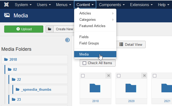
Task: Open the System dropdown menu
Action: (23, 5)
